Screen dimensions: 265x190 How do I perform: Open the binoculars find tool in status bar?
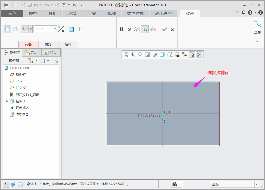tap(174, 184)
